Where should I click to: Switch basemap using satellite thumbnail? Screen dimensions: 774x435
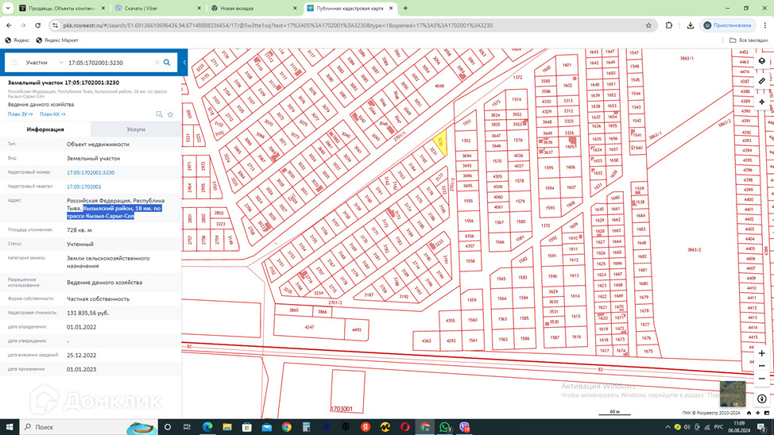732,393
